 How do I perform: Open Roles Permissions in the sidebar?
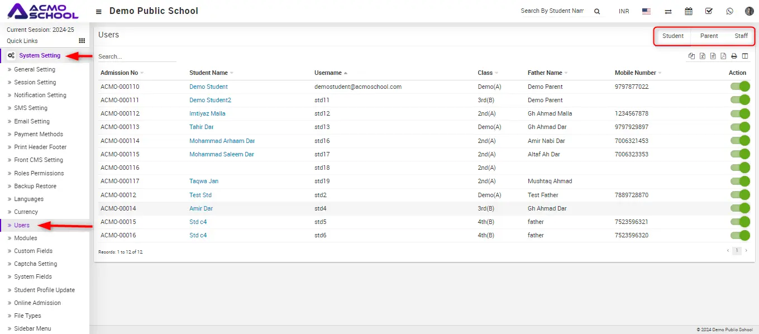39,173
